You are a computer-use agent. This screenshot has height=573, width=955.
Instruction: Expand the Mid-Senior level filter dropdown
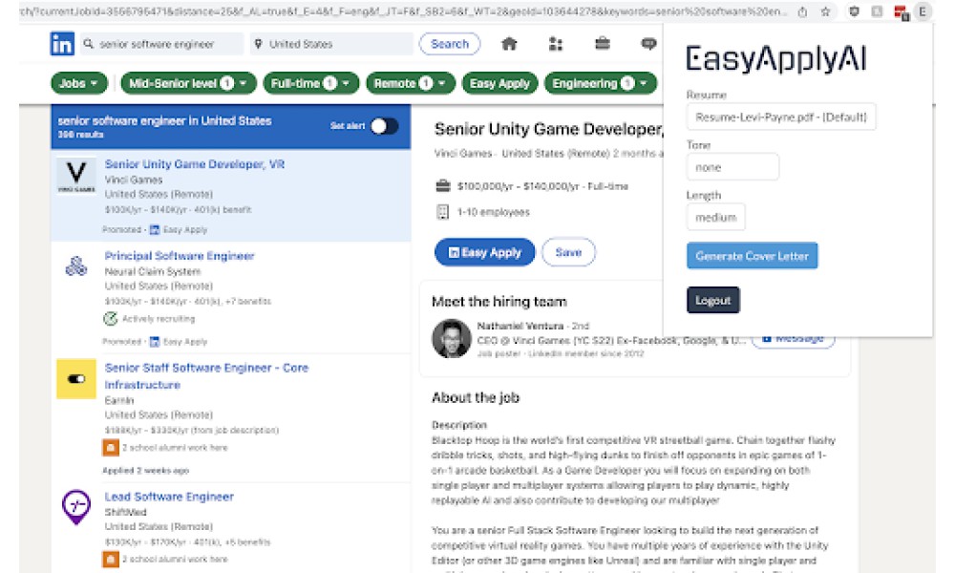click(189, 83)
